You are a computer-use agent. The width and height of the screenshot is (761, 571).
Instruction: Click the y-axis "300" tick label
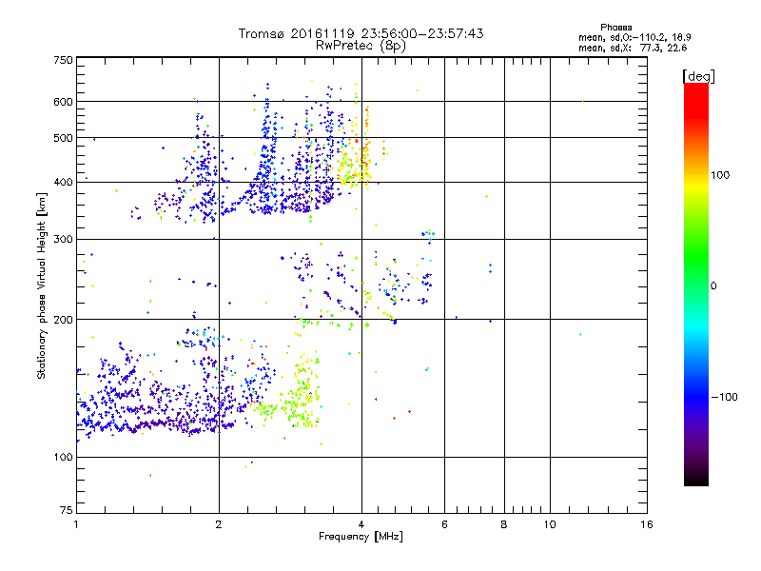click(x=63, y=239)
